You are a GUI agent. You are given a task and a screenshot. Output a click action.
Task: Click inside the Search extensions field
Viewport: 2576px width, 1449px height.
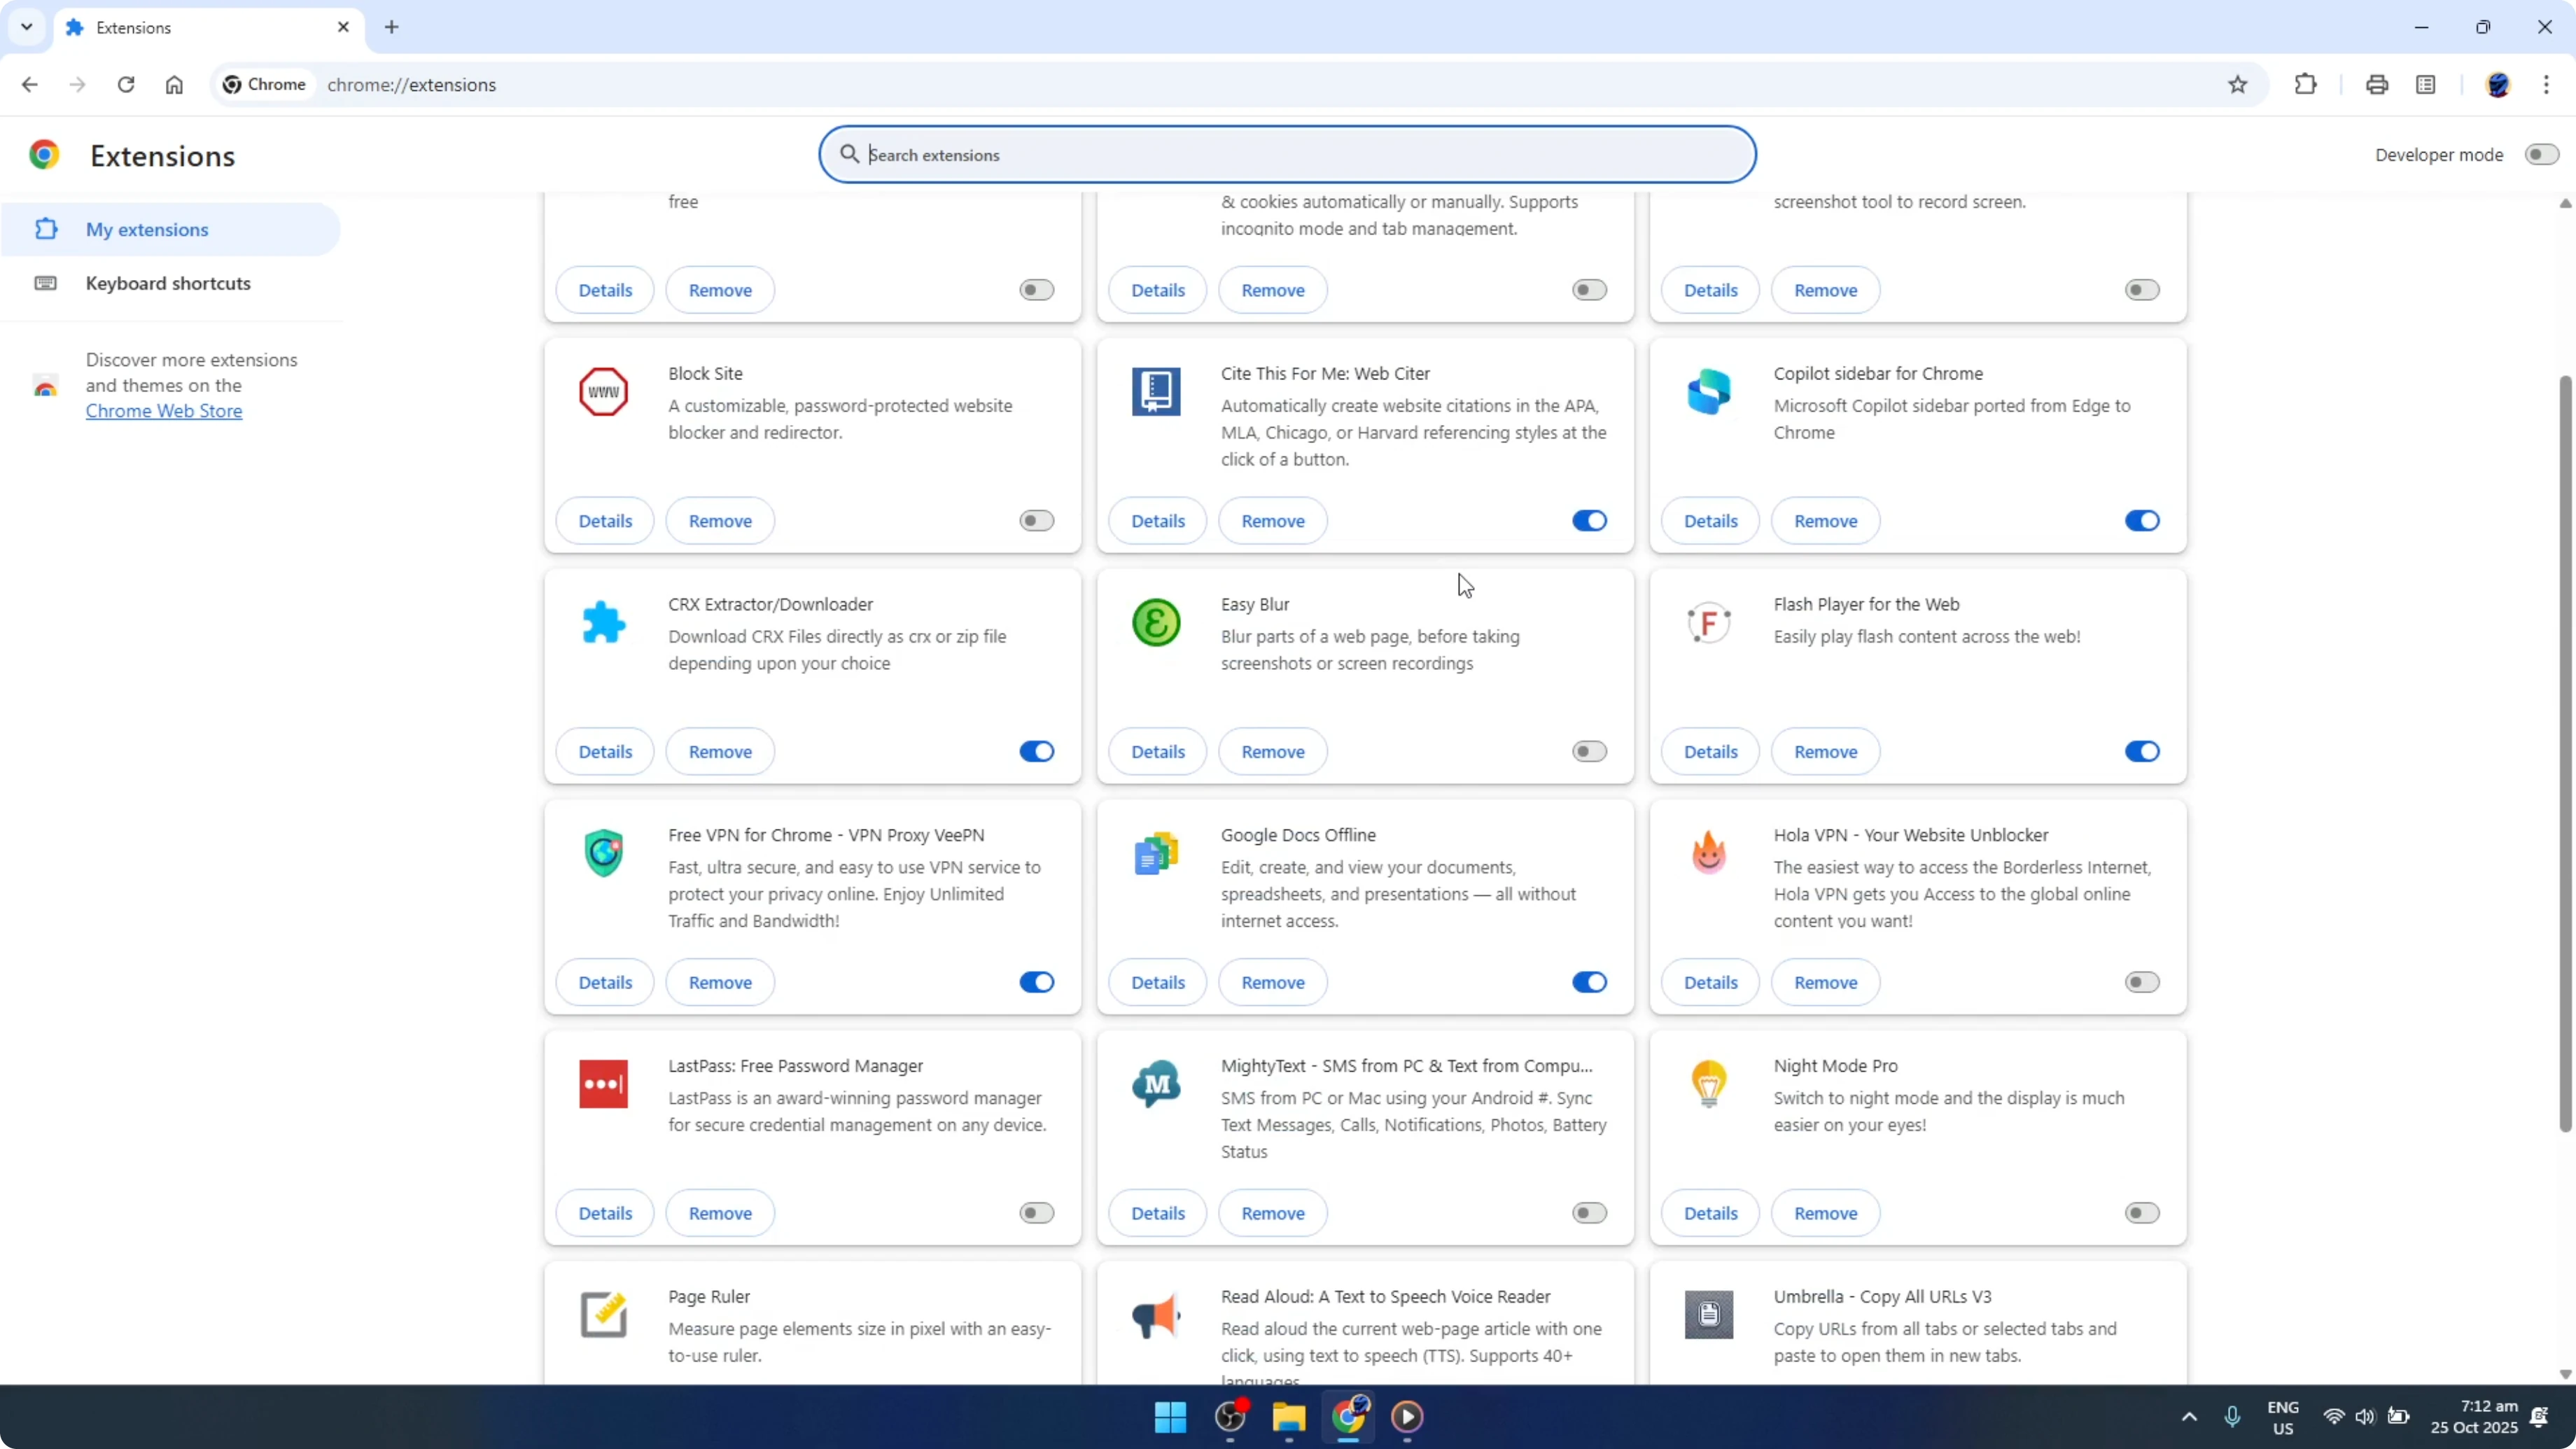1287,154
